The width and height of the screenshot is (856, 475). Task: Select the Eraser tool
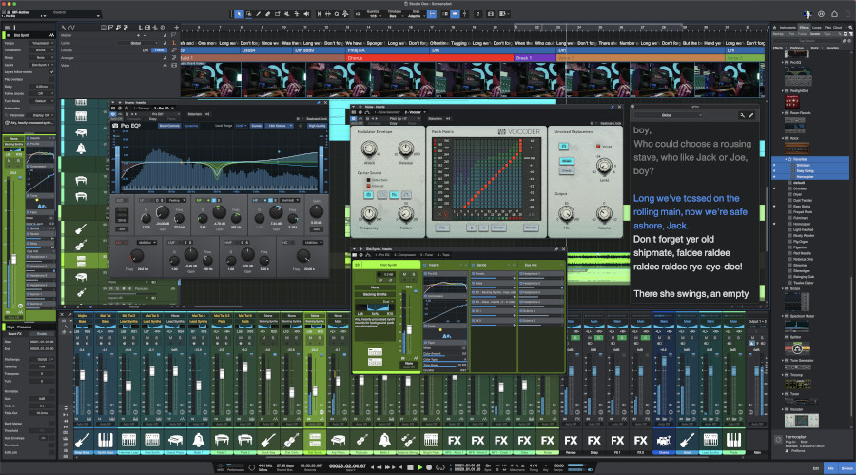(x=267, y=14)
